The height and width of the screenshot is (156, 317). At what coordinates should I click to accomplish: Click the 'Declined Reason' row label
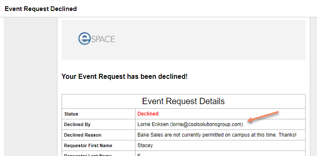[83, 135]
